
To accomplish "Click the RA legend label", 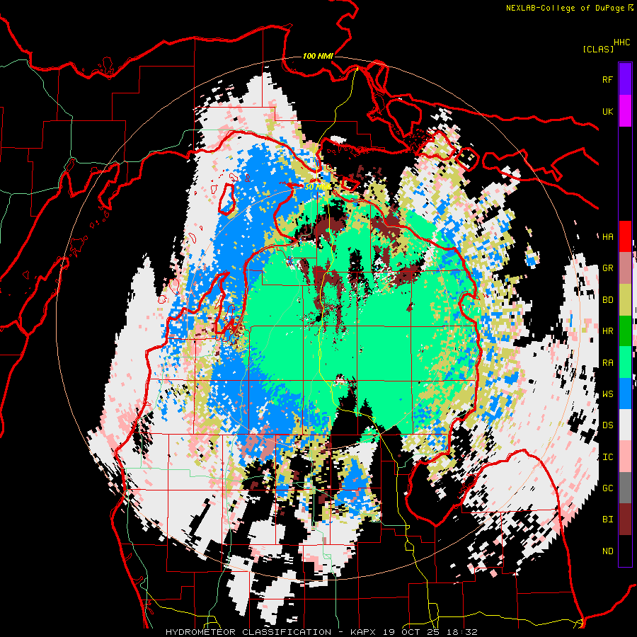I will pos(607,363).
